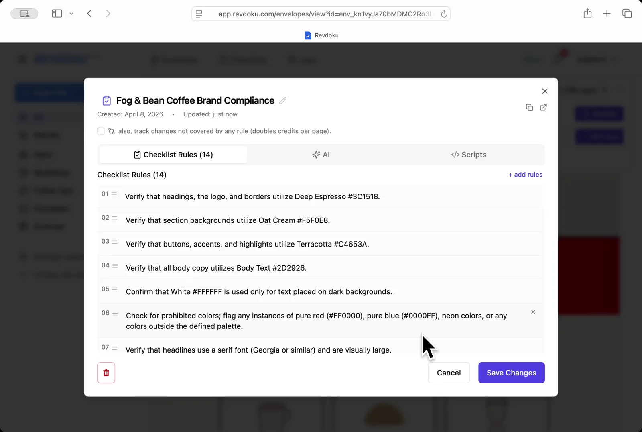Open the chevron dropdown beside the sidebar button
Viewport: 642px width, 432px height.
coord(71,13)
